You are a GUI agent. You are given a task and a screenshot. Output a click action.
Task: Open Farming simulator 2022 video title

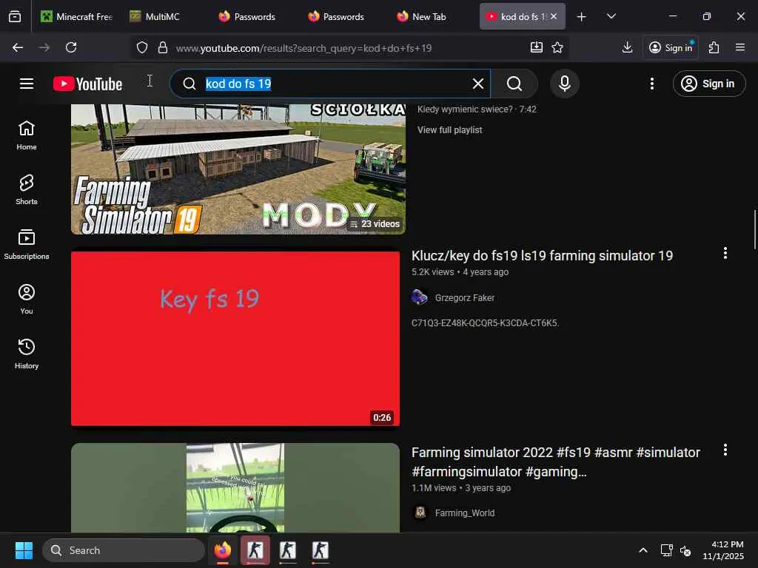[555, 461]
